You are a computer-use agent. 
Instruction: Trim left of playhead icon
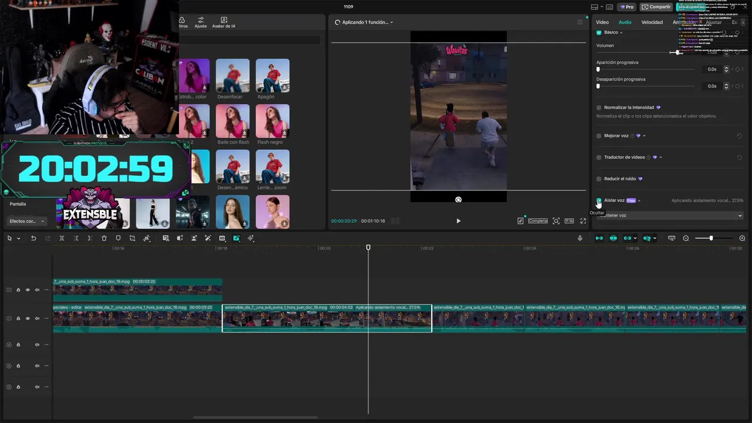coord(76,238)
